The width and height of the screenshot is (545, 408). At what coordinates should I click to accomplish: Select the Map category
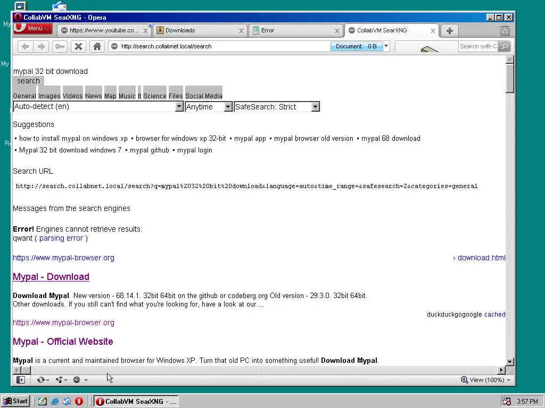tap(110, 96)
